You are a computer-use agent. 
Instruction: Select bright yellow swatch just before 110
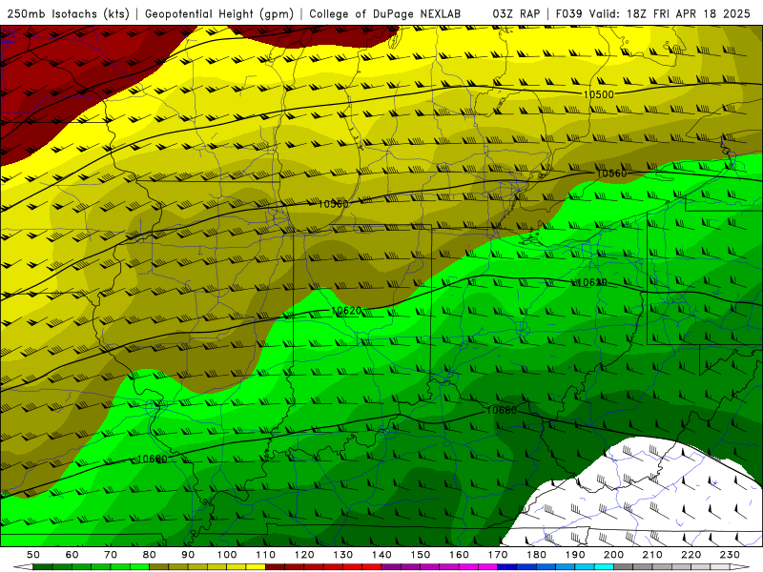pyautogui.click(x=256, y=567)
